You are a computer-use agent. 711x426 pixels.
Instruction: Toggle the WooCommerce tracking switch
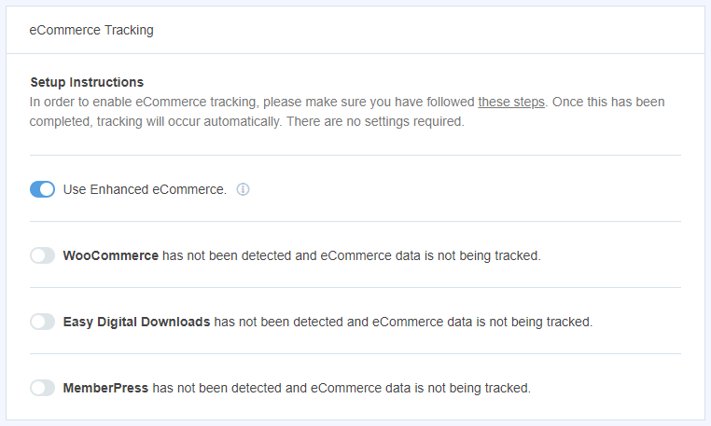[x=42, y=255]
